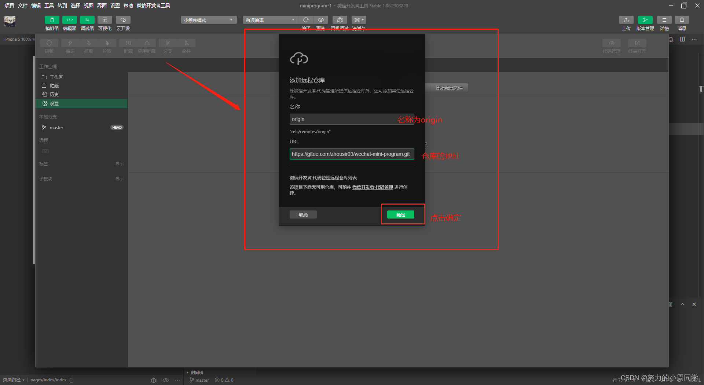Screen dimensions: 704x385
Task: Click the remote repository icon under 远程
Action: coord(45,151)
